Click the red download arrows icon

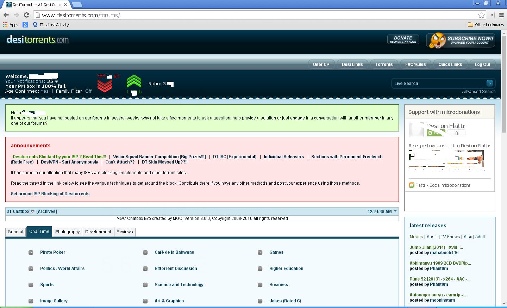click(105, 85)
